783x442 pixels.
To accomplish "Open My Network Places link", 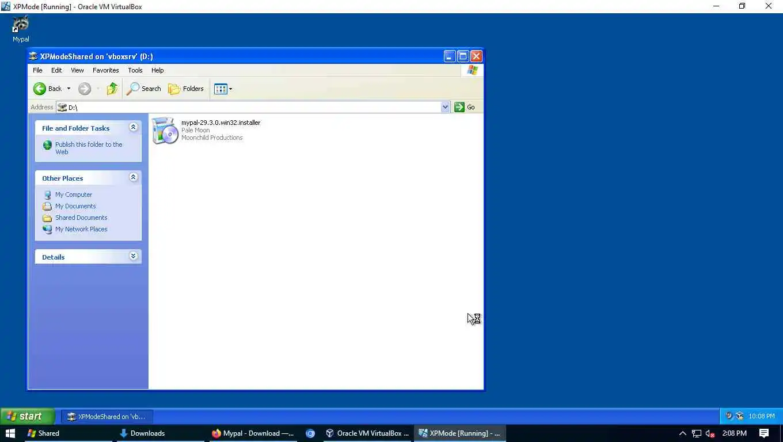I will 81,229.
